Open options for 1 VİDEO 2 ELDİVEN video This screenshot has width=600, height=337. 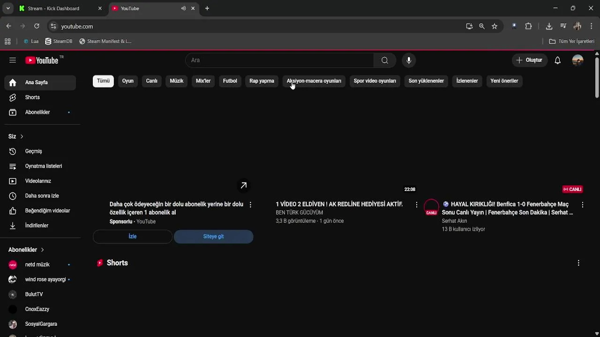click(x=416, y=205)
